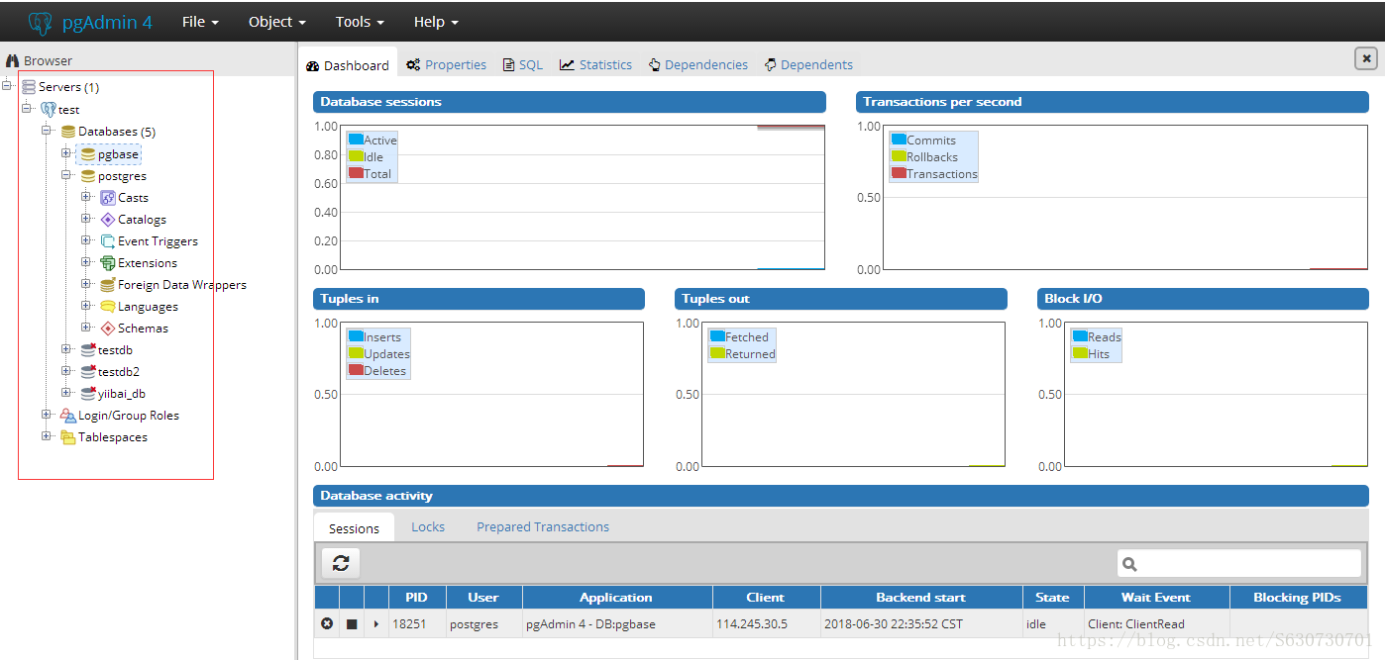
Task: Switch to the Statistics tab
Action: tap(595, 65)
